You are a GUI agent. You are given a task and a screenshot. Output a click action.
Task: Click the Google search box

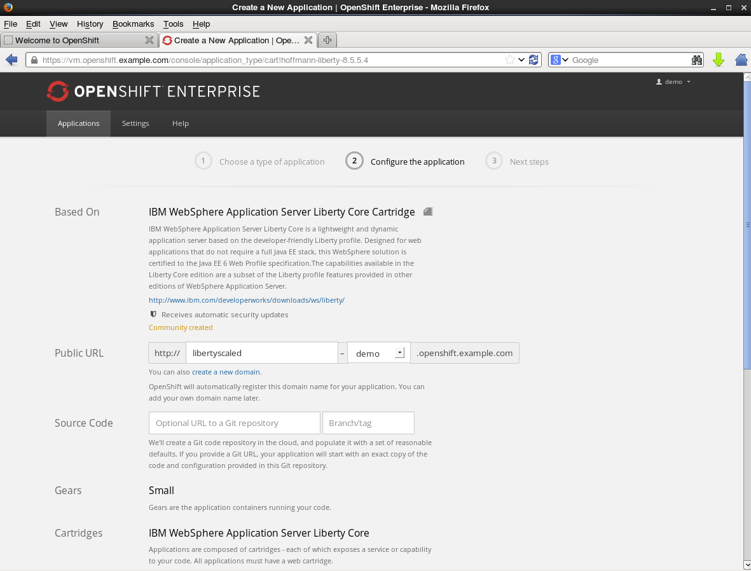tap(630, 60)
